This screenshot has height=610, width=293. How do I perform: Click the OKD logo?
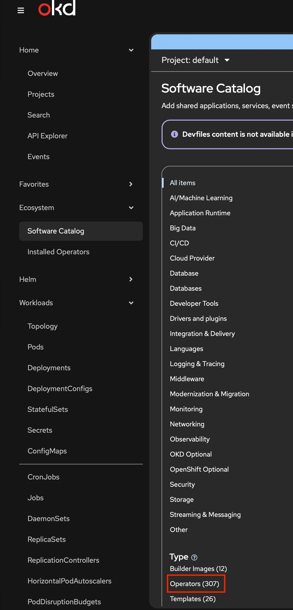click(x=57, y=8)
